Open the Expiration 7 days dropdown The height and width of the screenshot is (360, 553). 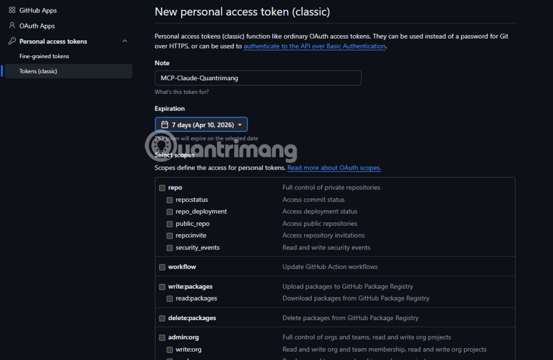201,125
